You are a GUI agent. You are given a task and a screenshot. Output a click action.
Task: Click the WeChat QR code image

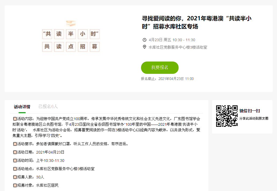[x=227, y=116]
